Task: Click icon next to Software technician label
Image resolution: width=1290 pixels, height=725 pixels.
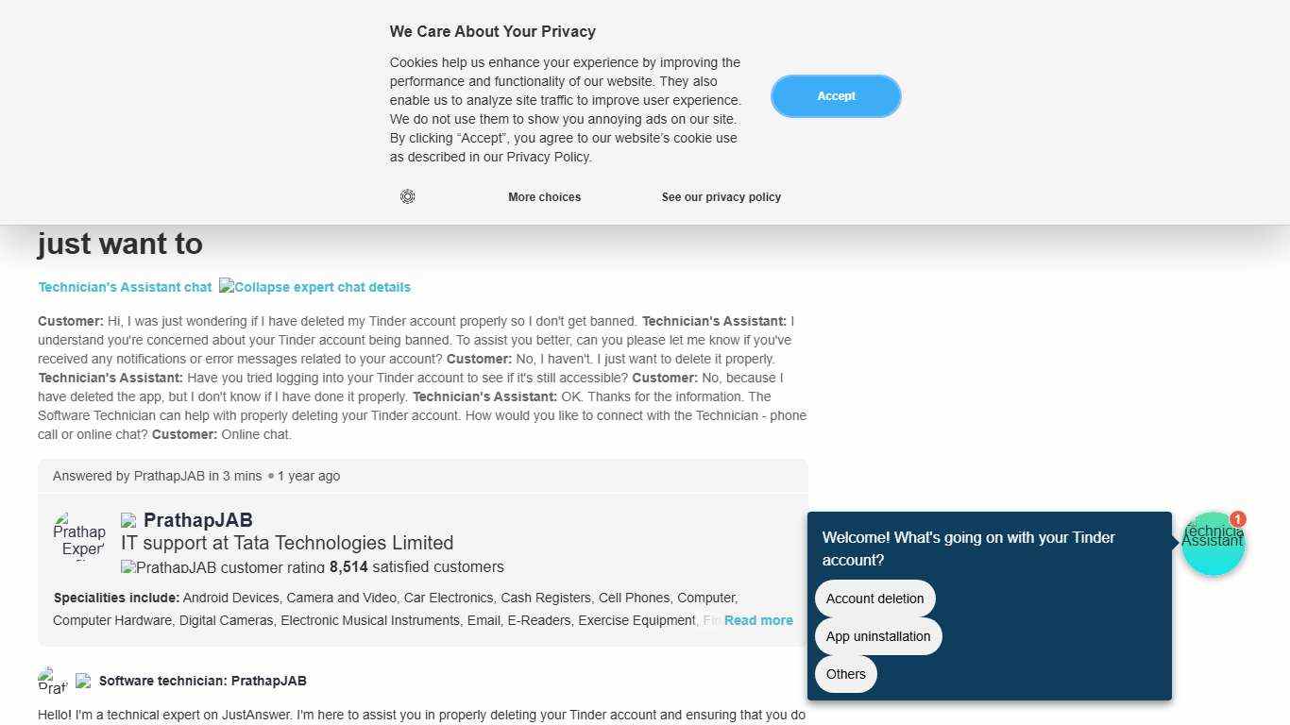Action: 84,681
